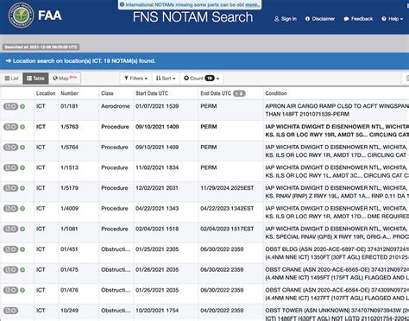The width and height of the screenshot is (409, 321).
Task: Click the green circle icon in row 1/5179
Action: pos(22,188)
